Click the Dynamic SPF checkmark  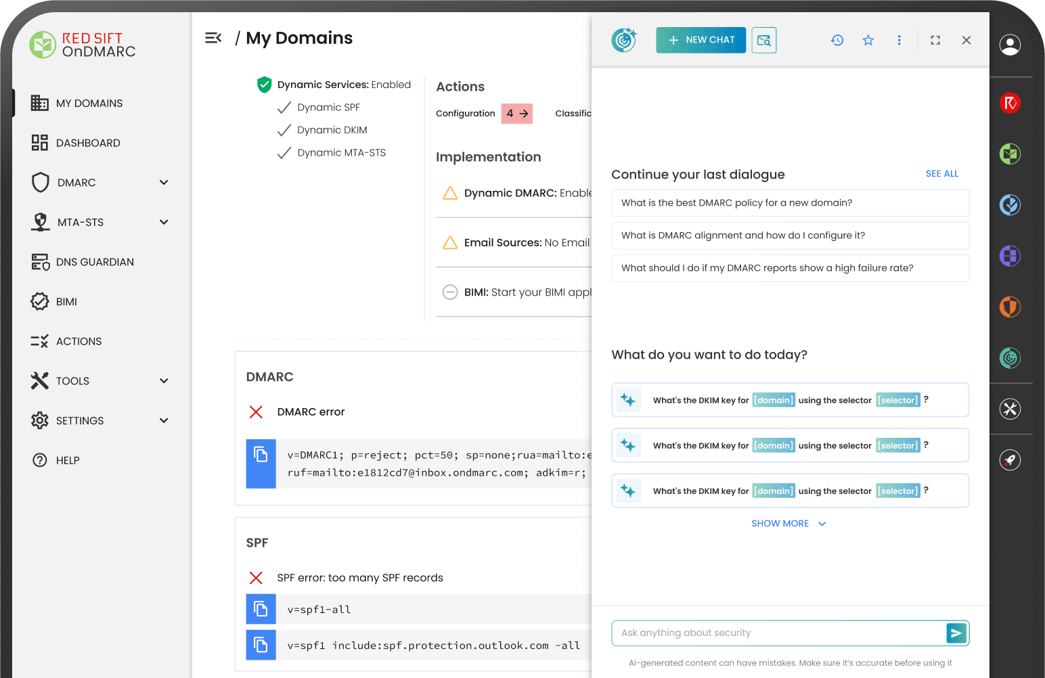pyautogui.click(x=284, y=107)
